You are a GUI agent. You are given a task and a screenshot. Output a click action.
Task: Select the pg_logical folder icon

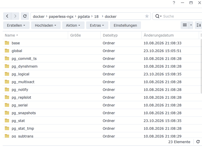tap(7, 74)
